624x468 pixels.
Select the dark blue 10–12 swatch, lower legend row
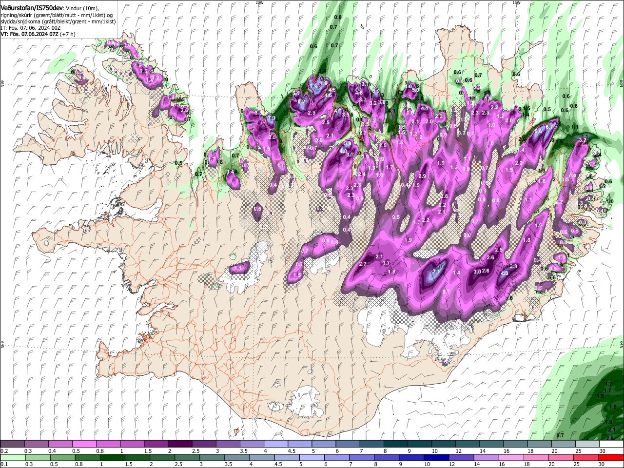pyautogui.click(x=437, y=457)
